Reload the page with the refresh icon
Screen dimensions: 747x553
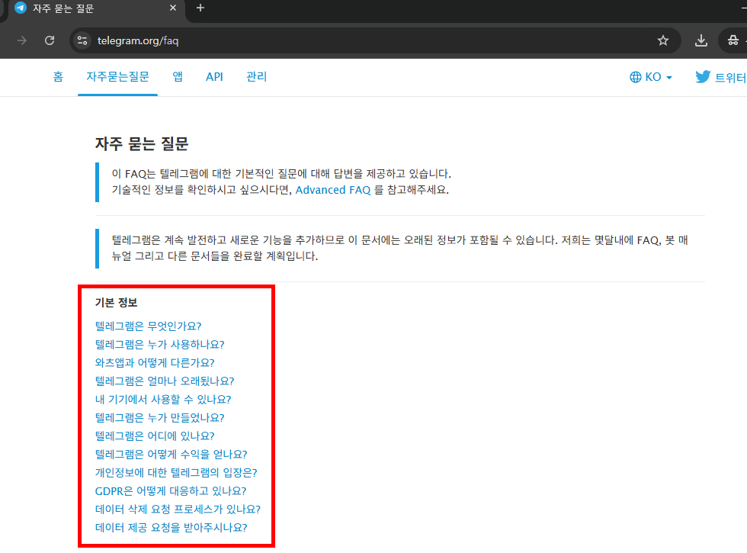(x=49, y=40)
